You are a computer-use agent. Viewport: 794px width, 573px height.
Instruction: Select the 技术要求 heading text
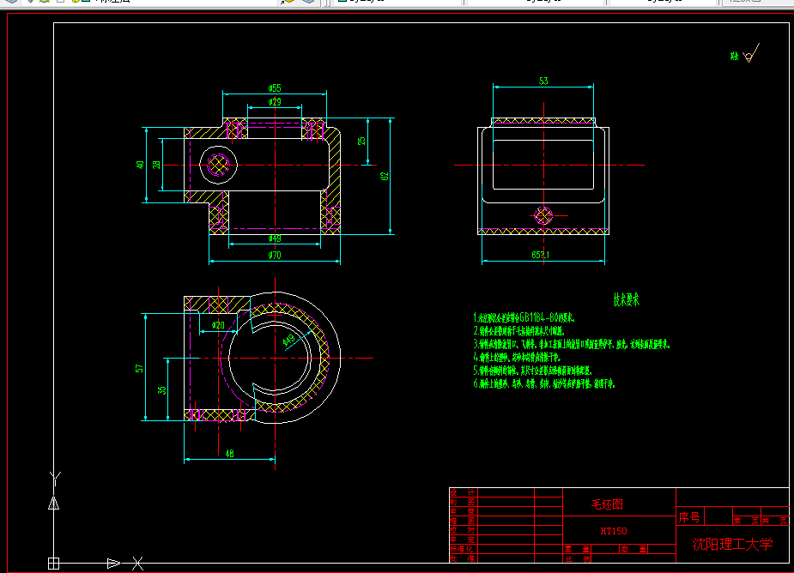click(x=627, y=299)
